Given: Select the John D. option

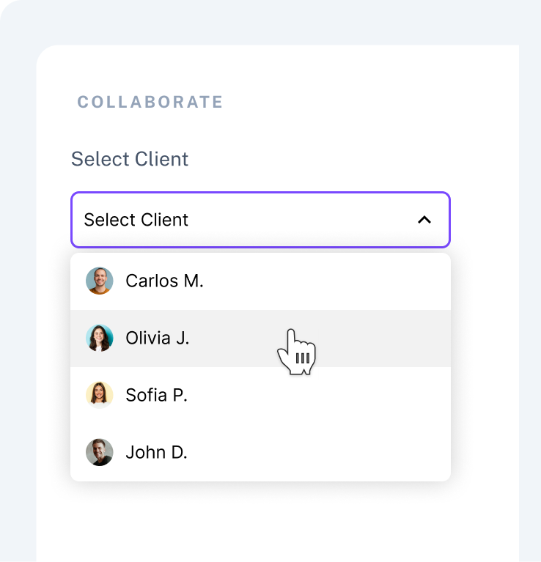Looking at the screenshot, I should pyautogui.click(x=157, y=452).
